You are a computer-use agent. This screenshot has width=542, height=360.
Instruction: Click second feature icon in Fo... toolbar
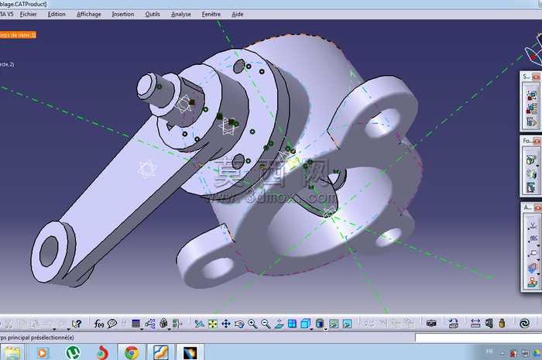tap(531, 173)
